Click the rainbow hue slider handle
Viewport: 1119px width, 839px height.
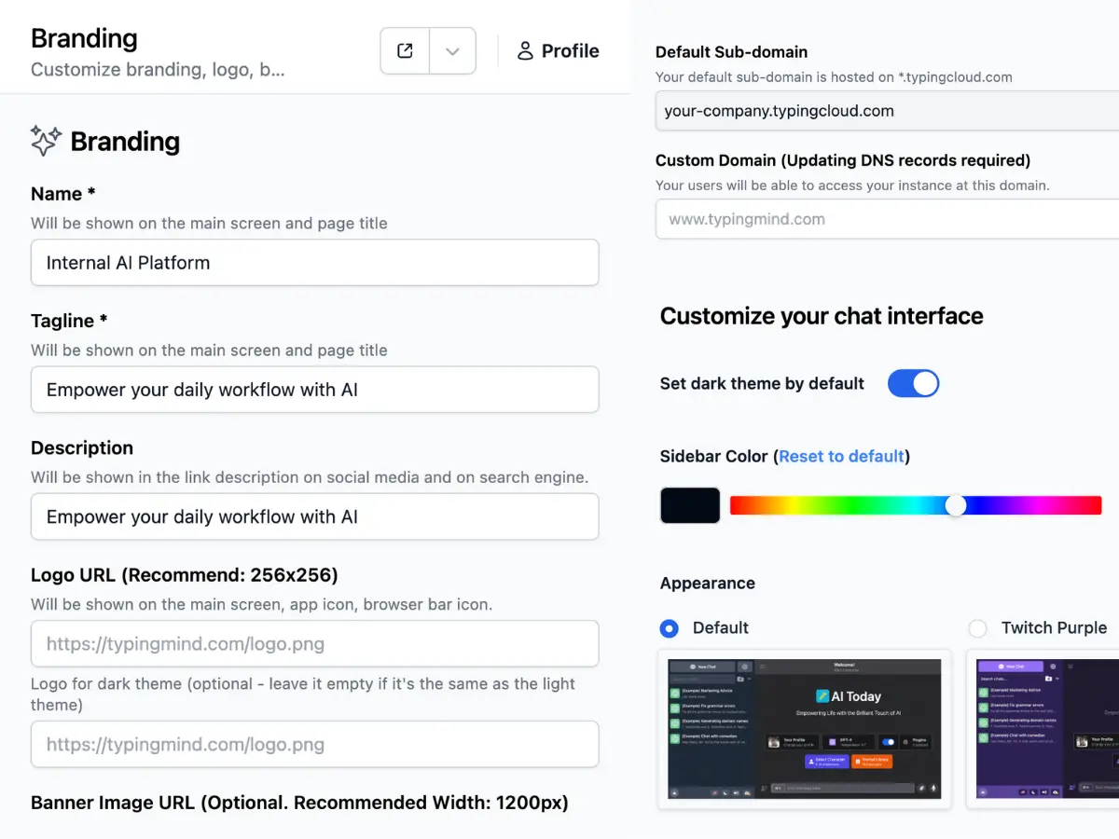(956, 505)
